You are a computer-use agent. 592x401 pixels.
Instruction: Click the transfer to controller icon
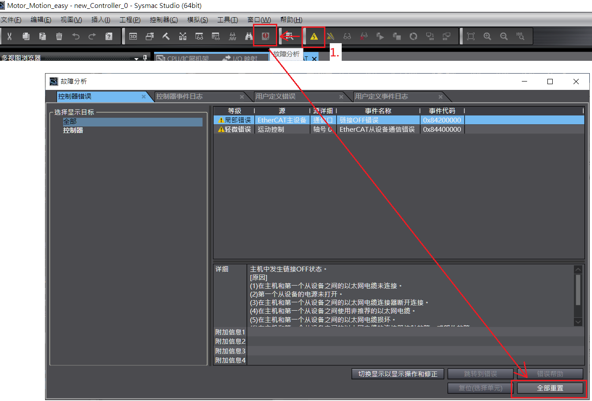pos(430,36)
